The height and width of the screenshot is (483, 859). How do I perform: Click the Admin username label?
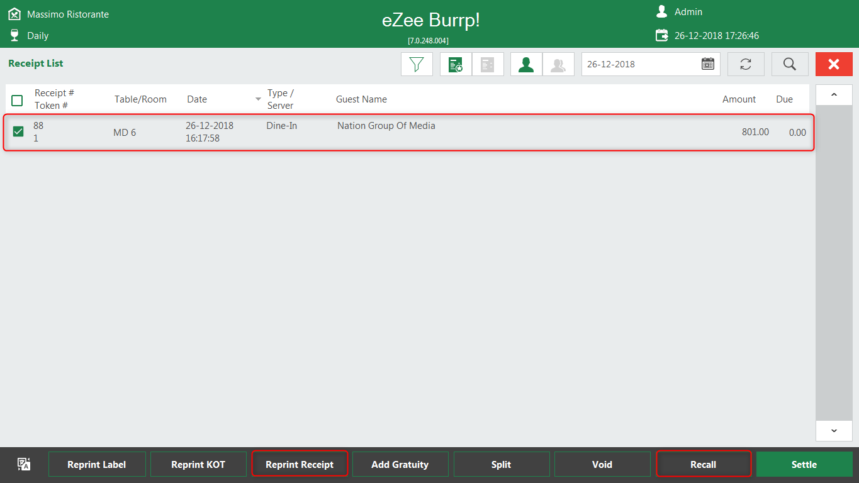pyautogui.click(x=688, y=12)
